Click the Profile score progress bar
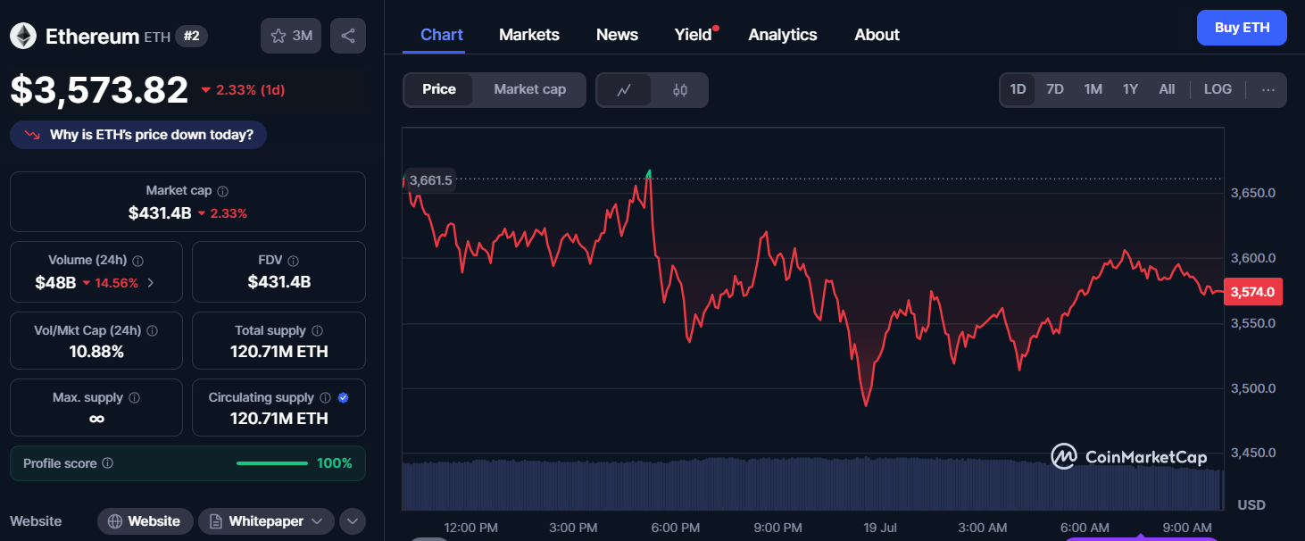Viewport: 1305px width, 541px height. point(272,463)
